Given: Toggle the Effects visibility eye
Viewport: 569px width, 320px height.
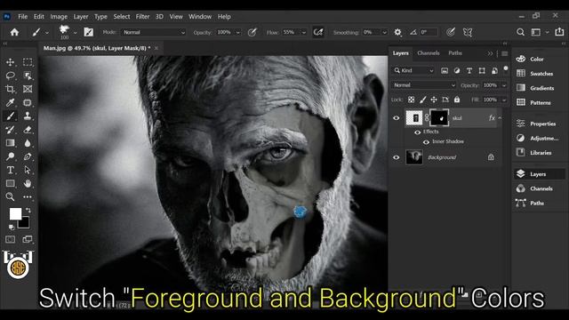Looking at the screenshot, I should click(417, 132).
